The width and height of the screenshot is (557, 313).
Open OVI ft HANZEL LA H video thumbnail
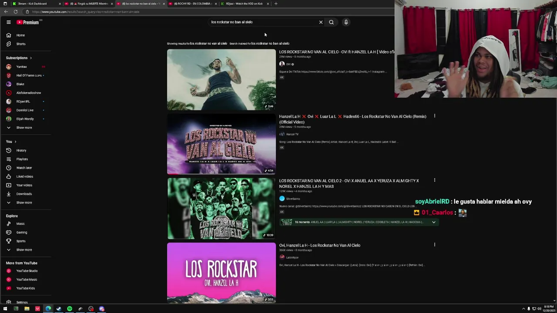[221, 80]
